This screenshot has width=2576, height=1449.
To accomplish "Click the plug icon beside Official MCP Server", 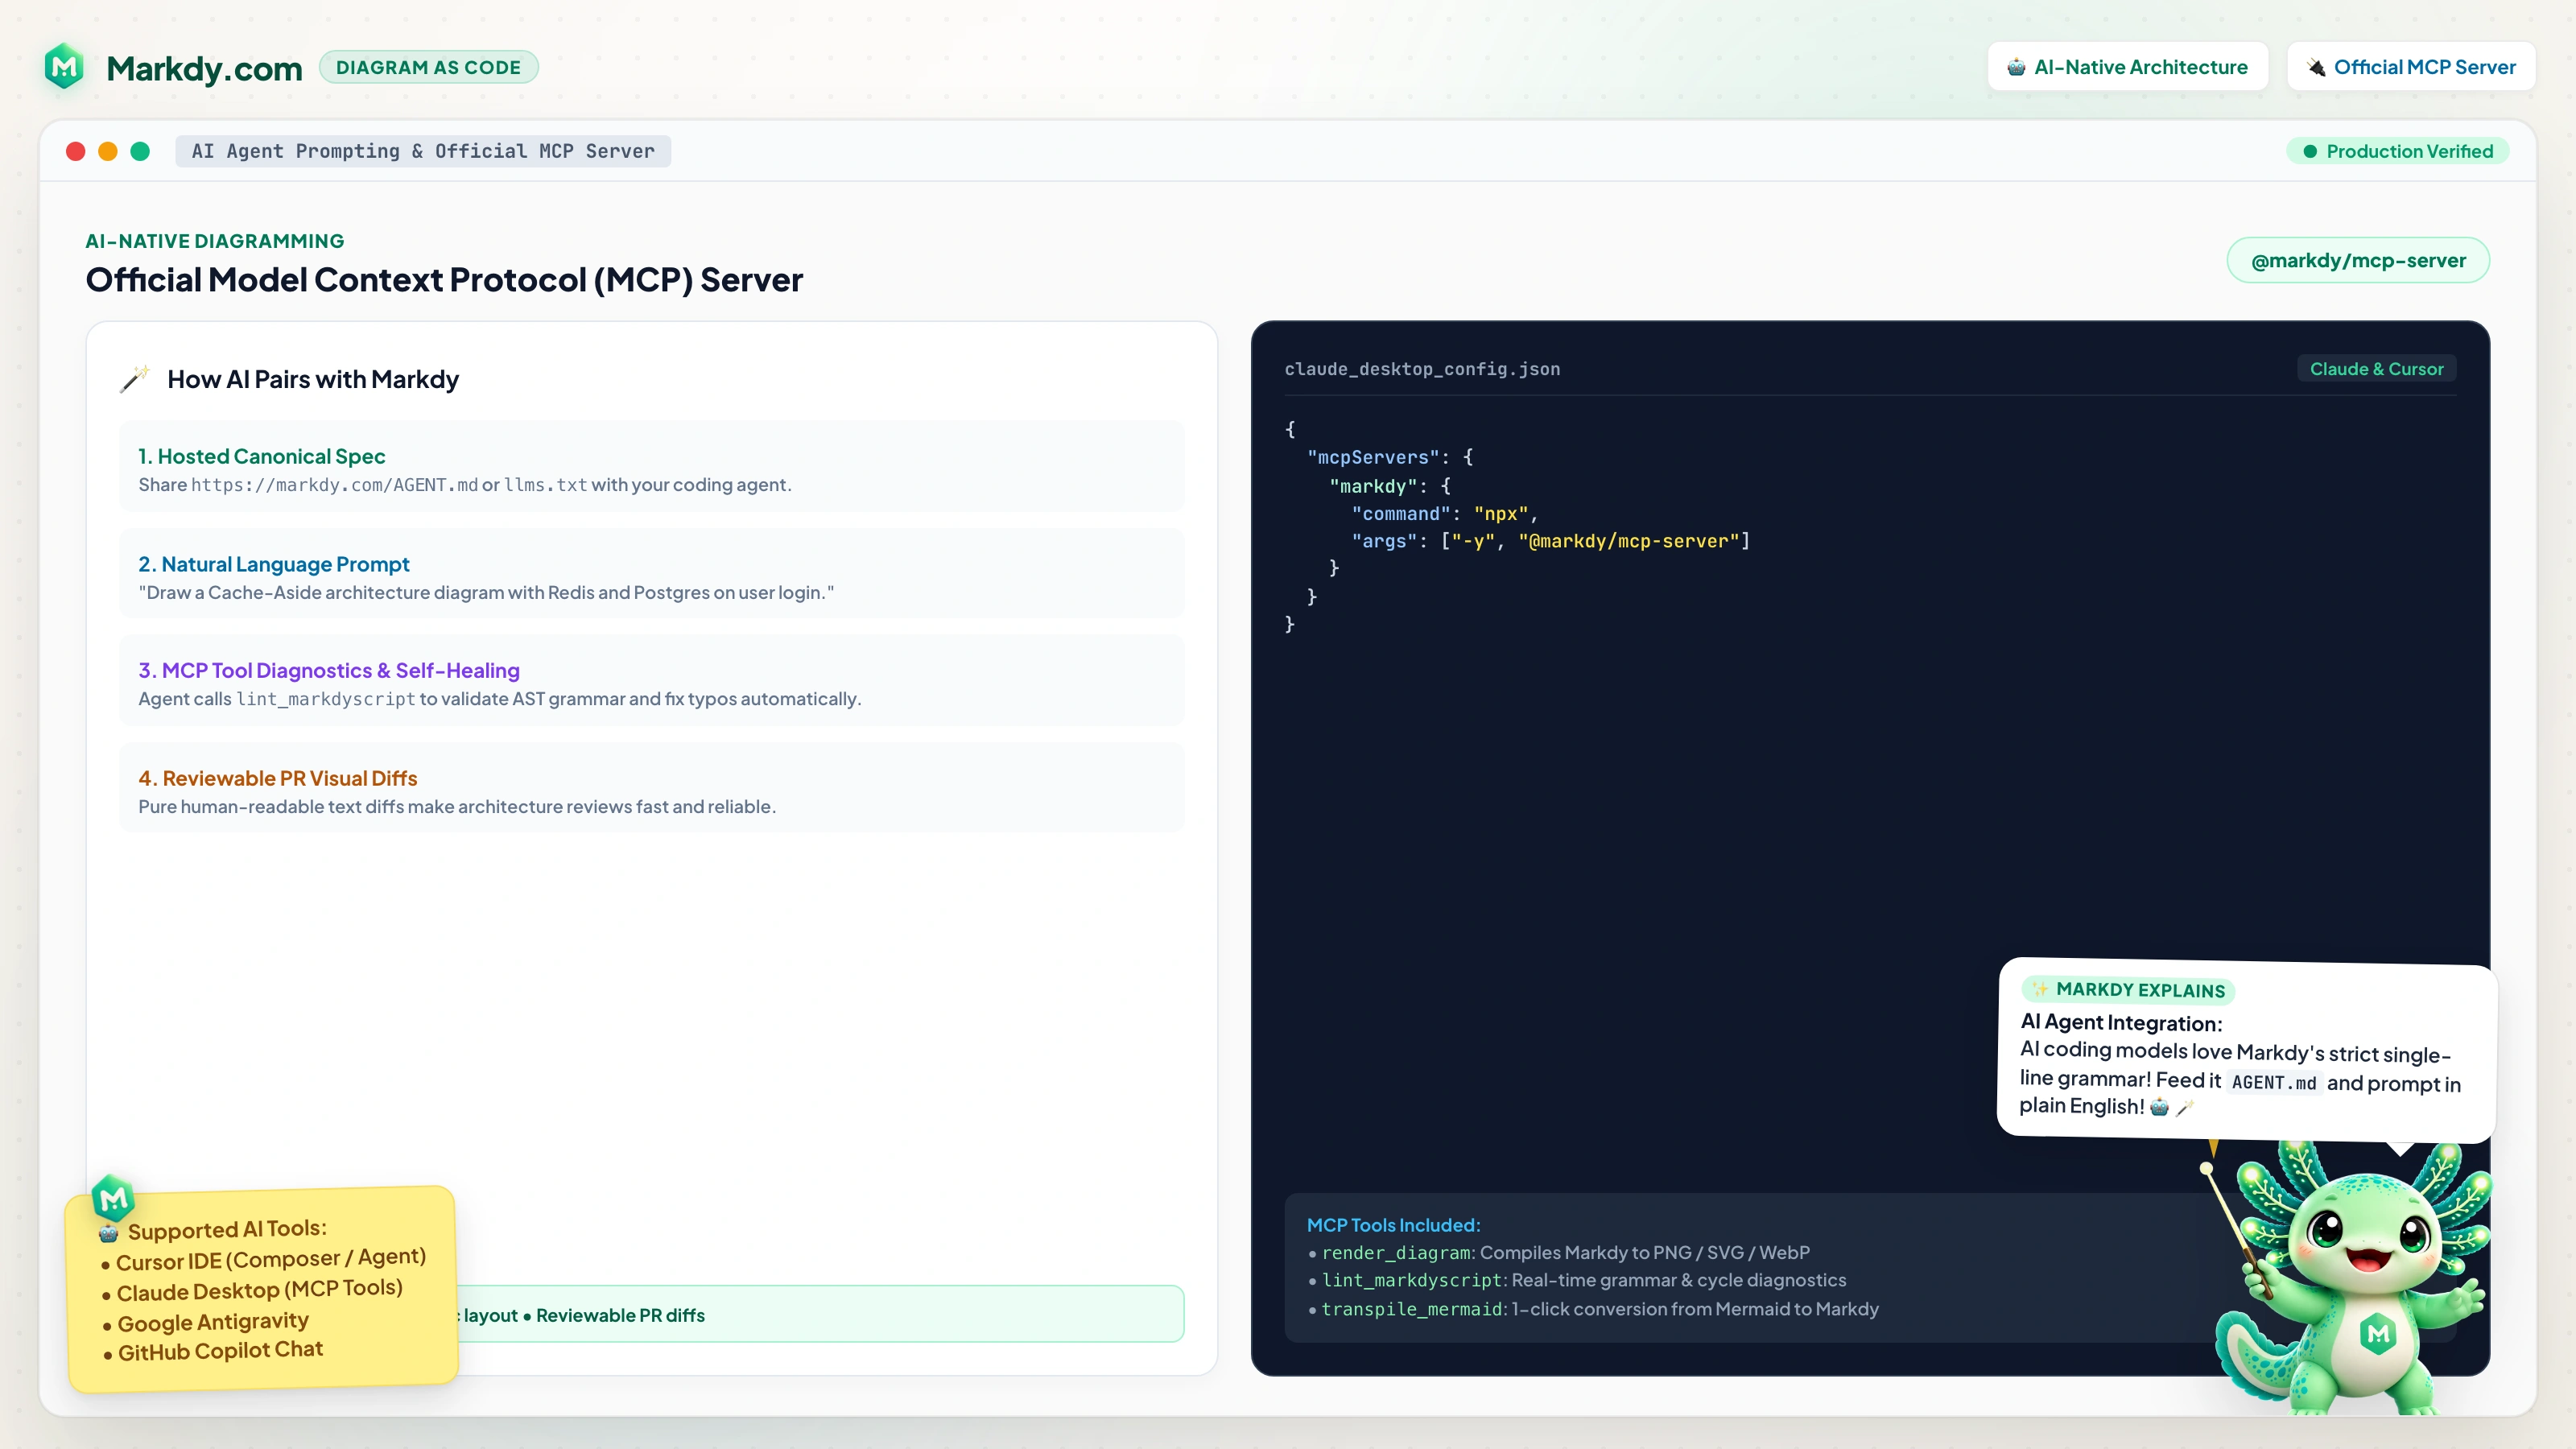I will (x=2316, y=67).
